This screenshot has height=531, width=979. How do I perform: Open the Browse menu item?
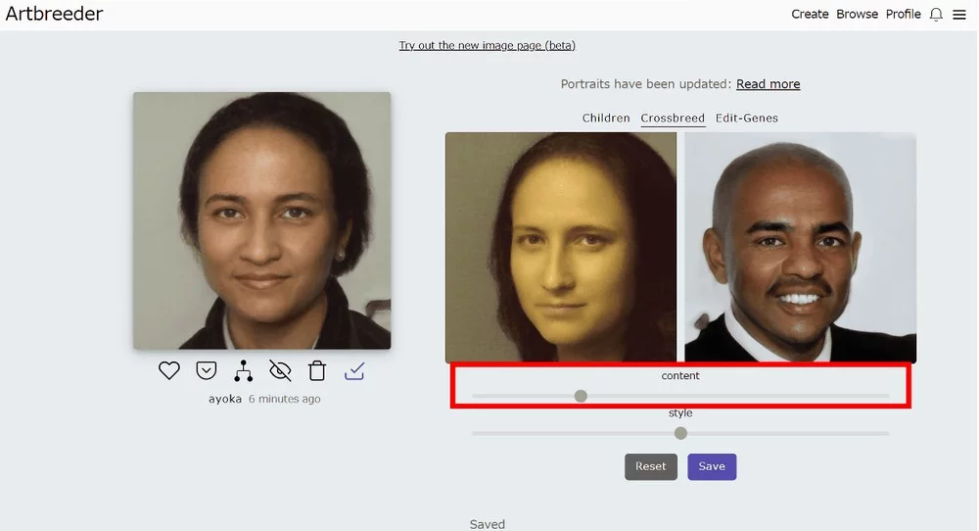click(858, 14)
